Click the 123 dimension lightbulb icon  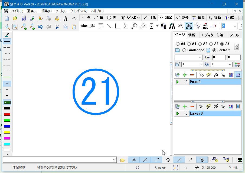[x=215, y=159]
